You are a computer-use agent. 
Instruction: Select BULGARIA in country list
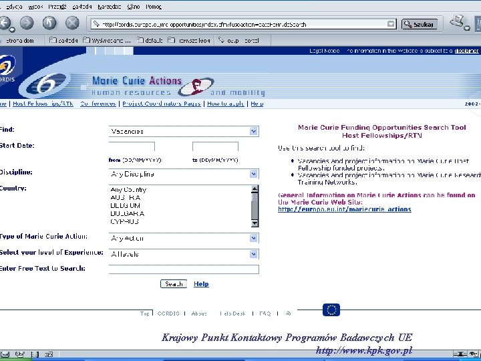(128, 214)
